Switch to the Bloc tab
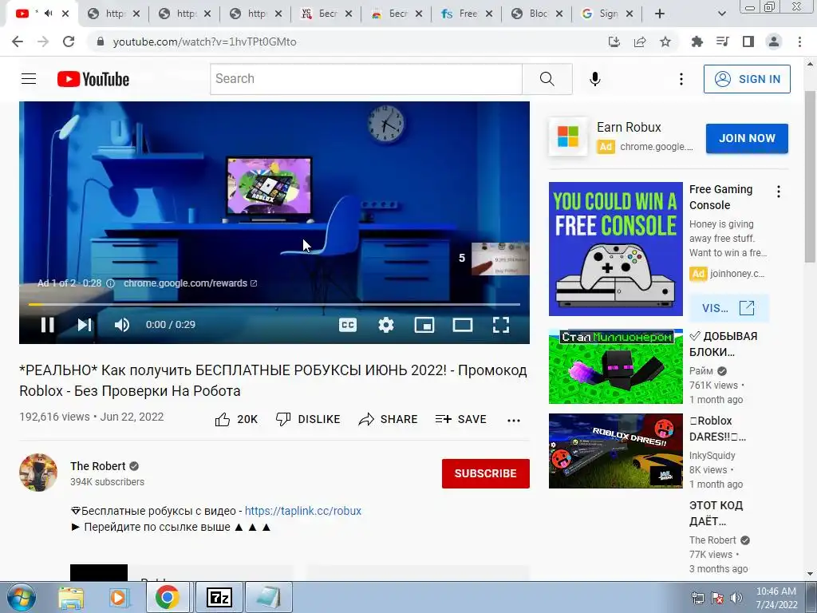 [x=536, y=14]
